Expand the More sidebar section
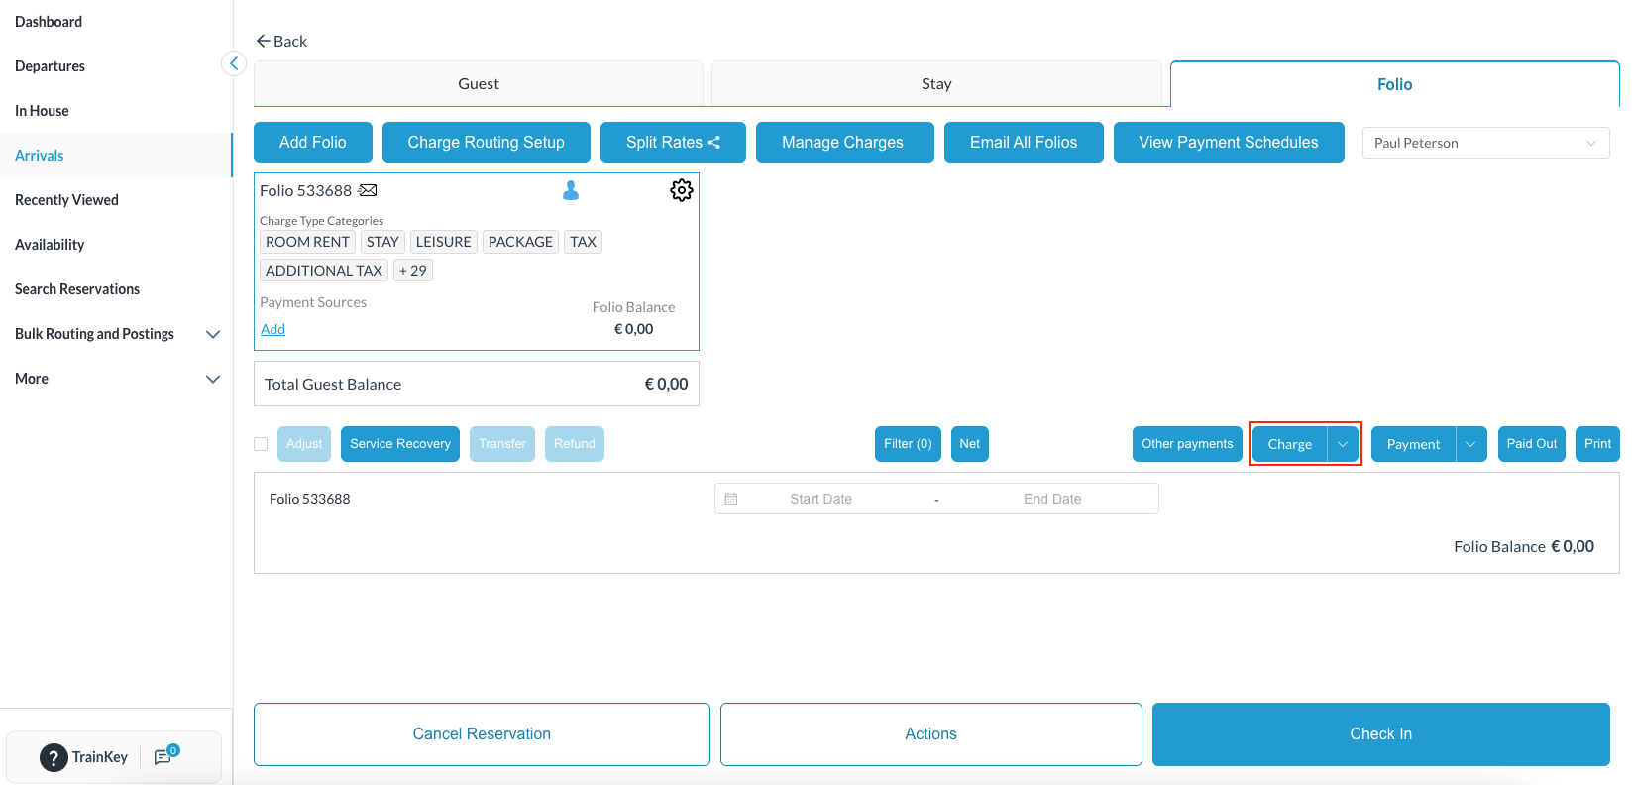The width and height of the screenshot is (1632, 785). [212, 379]
